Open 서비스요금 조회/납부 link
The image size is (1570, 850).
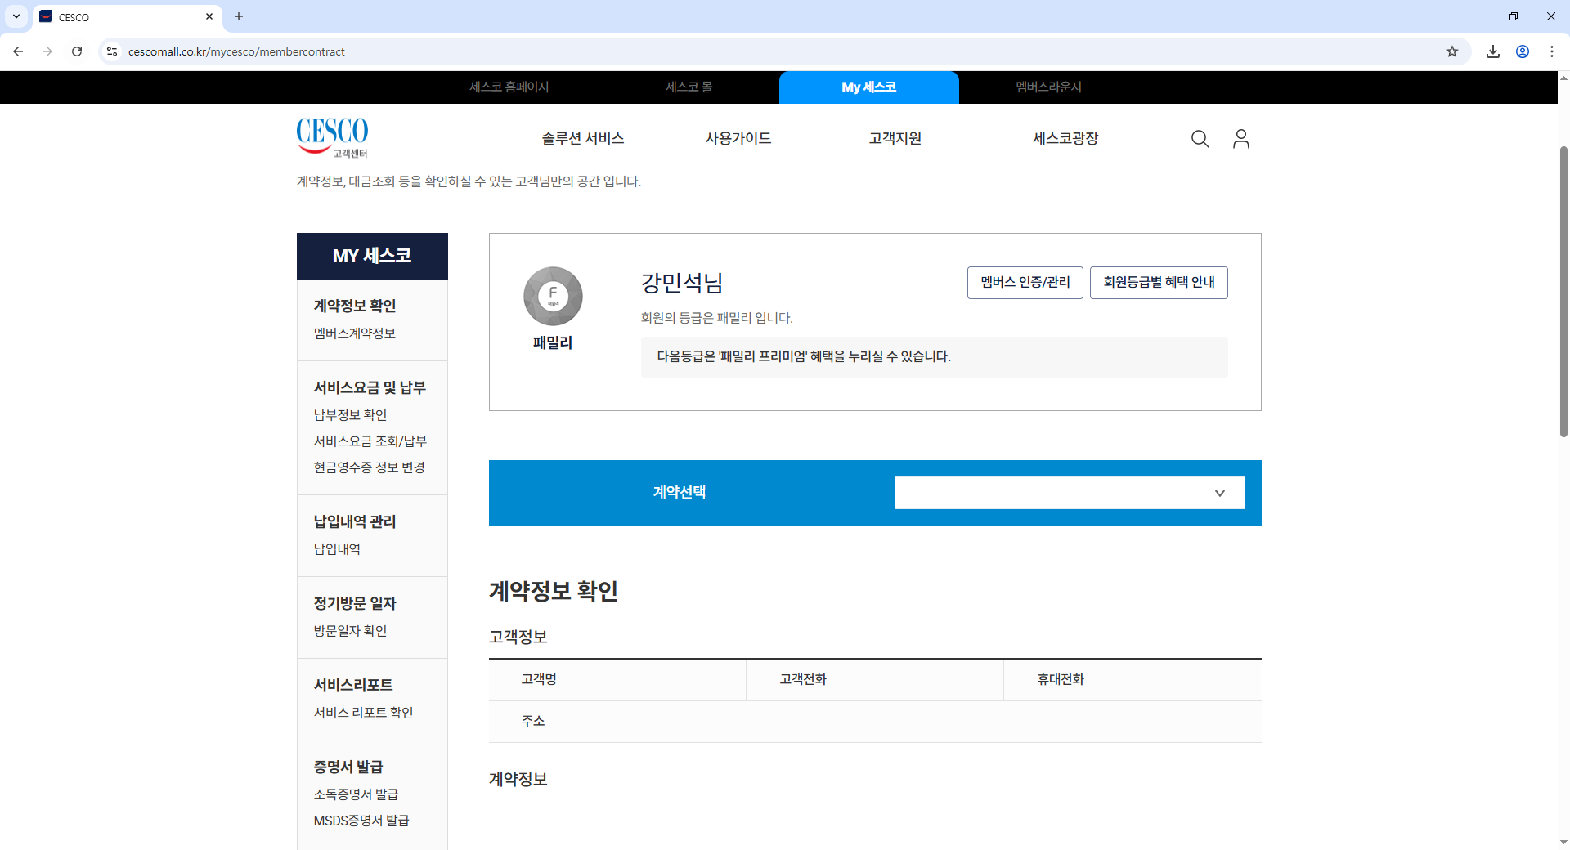[370, 441]
